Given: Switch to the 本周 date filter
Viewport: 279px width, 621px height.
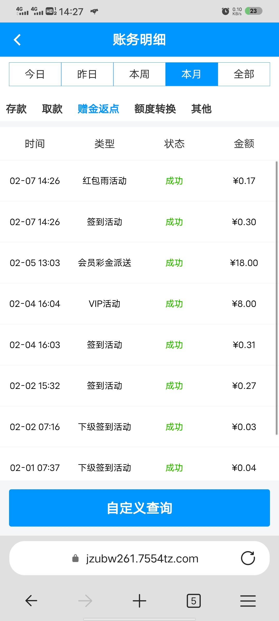Looking at the screenshot, I should click(139, 74).
